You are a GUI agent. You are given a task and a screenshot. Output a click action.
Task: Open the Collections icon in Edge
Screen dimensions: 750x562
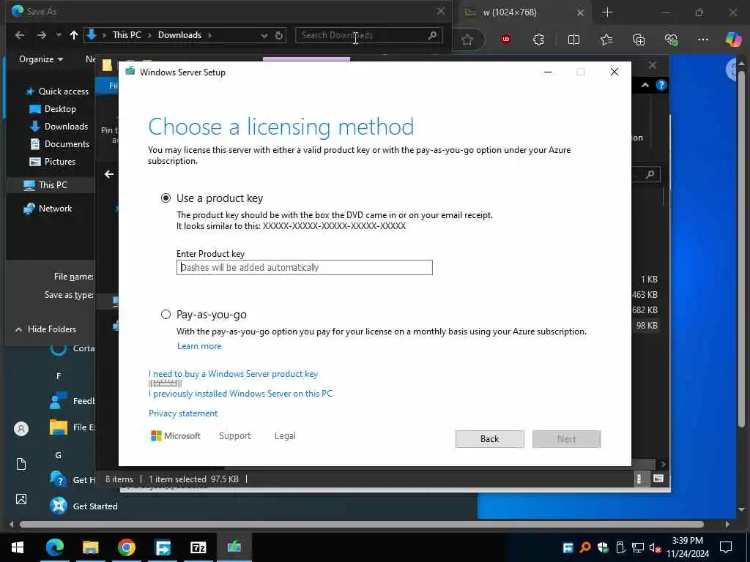pos(639,40)
